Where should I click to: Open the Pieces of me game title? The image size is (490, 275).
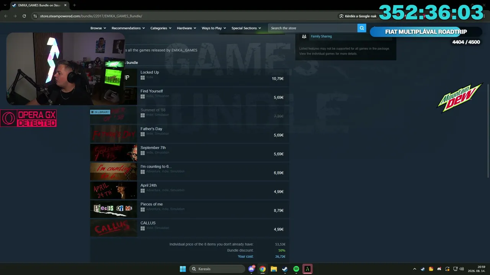click(x=152, y=204)
